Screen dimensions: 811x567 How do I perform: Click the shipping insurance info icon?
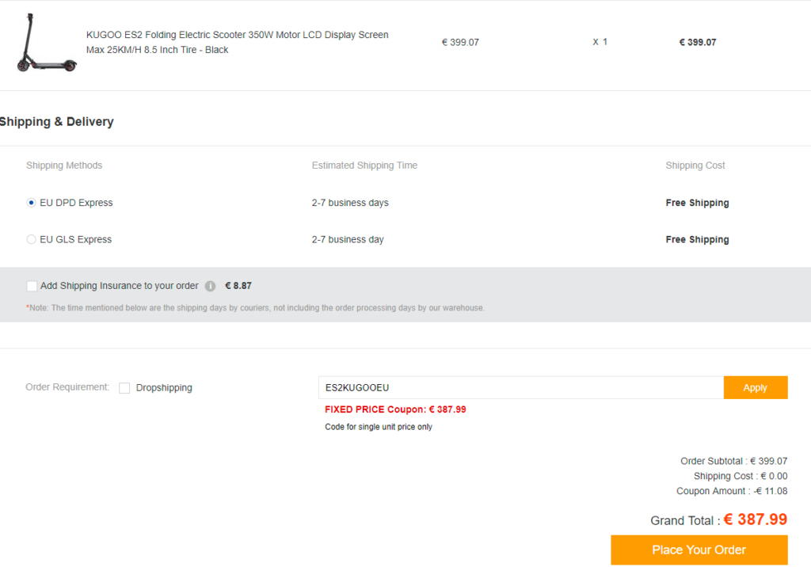[210, 286]
